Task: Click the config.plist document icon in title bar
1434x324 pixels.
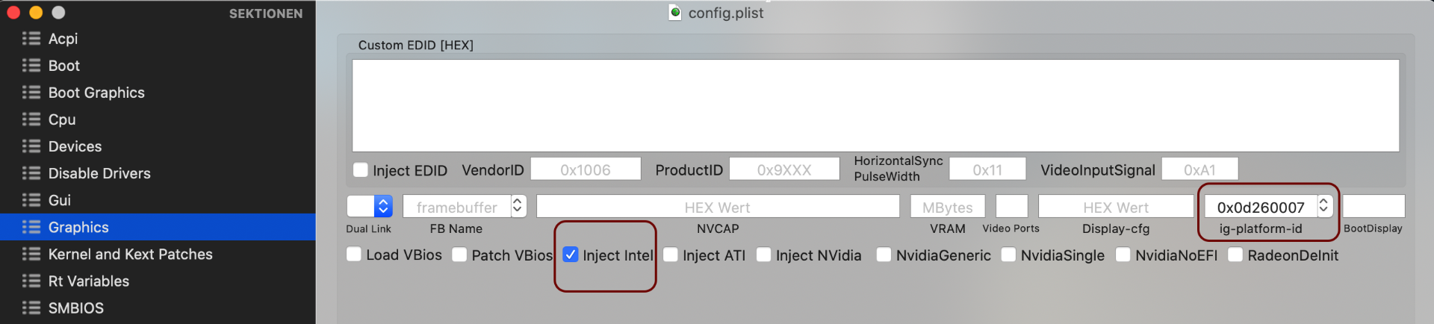Action: (x=675, y=12)
